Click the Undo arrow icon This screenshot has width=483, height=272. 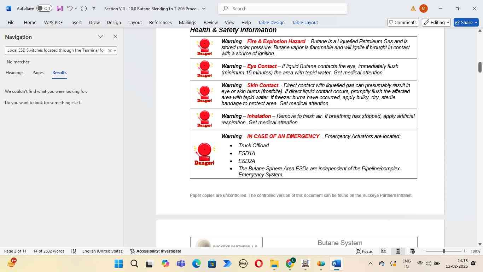(70, 8)
